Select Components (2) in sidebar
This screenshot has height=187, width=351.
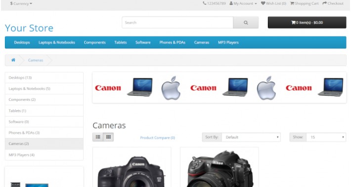pos(44,99)
